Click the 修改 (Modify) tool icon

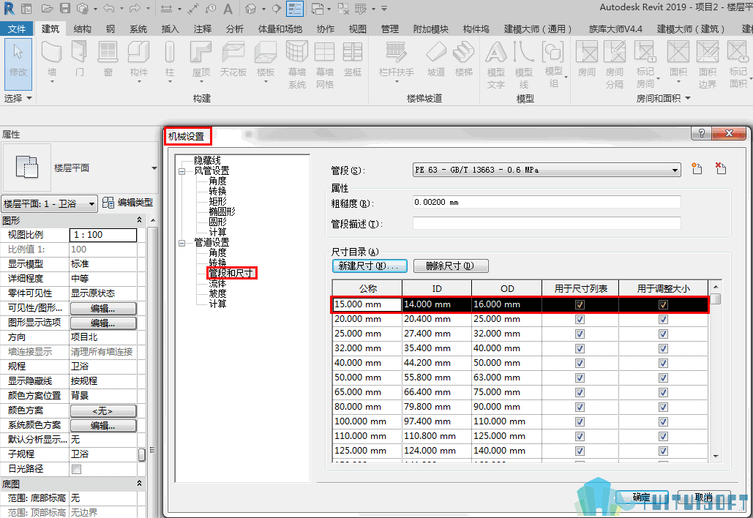[x=18, y=64]
